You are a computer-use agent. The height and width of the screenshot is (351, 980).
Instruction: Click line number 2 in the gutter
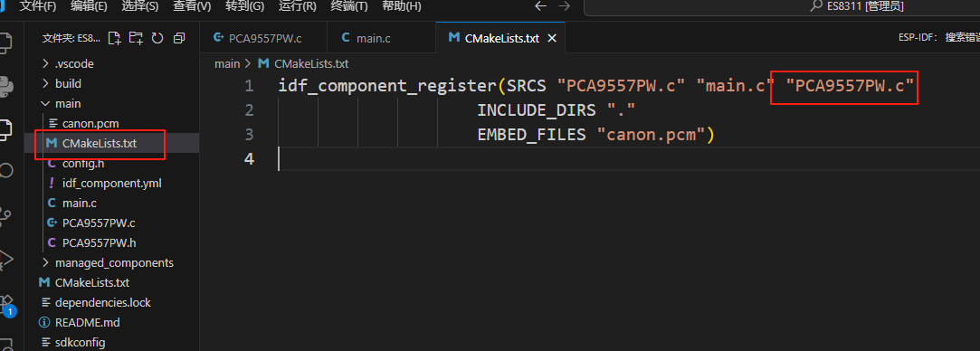[x=250, y=110]
